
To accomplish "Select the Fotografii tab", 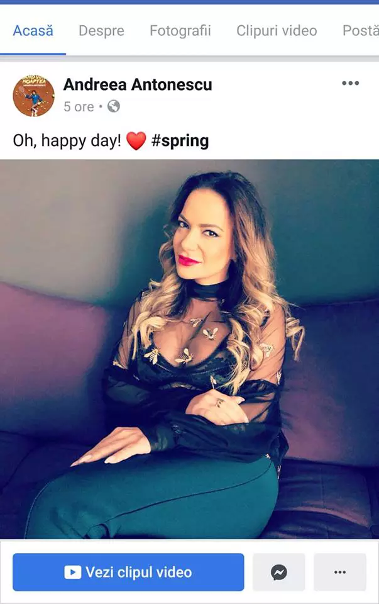I will click(x=180, y=30).
